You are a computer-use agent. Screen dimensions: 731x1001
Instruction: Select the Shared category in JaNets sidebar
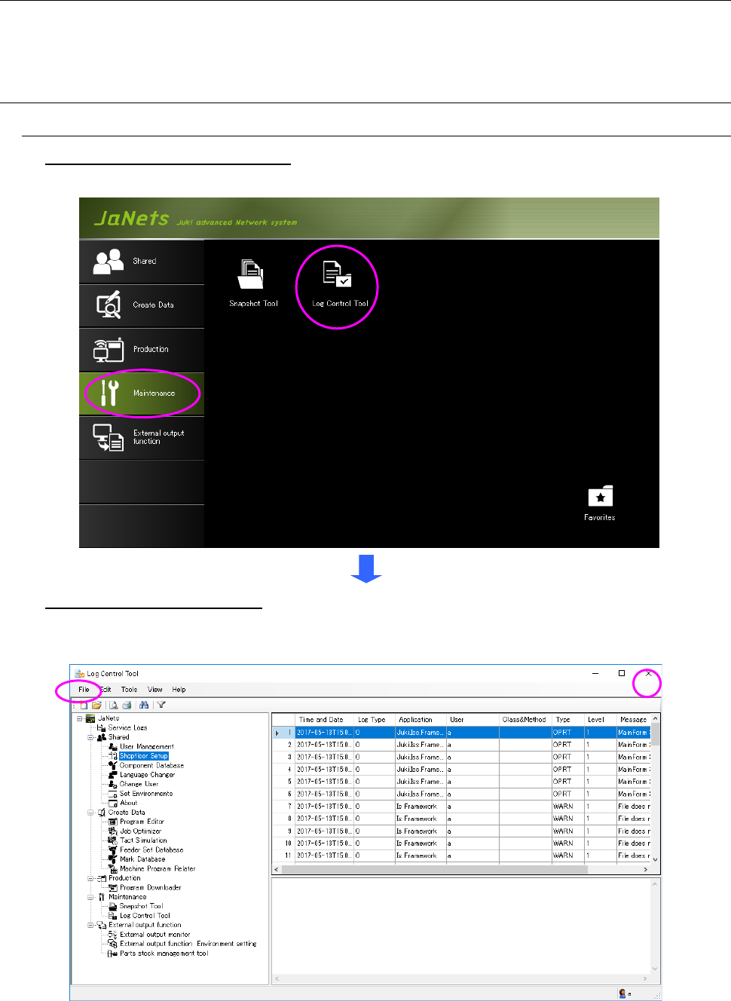(x=142, y=262)
